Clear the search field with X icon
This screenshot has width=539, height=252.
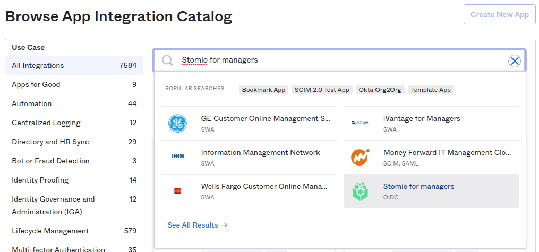pyautogui.click(x=515, y=61)
